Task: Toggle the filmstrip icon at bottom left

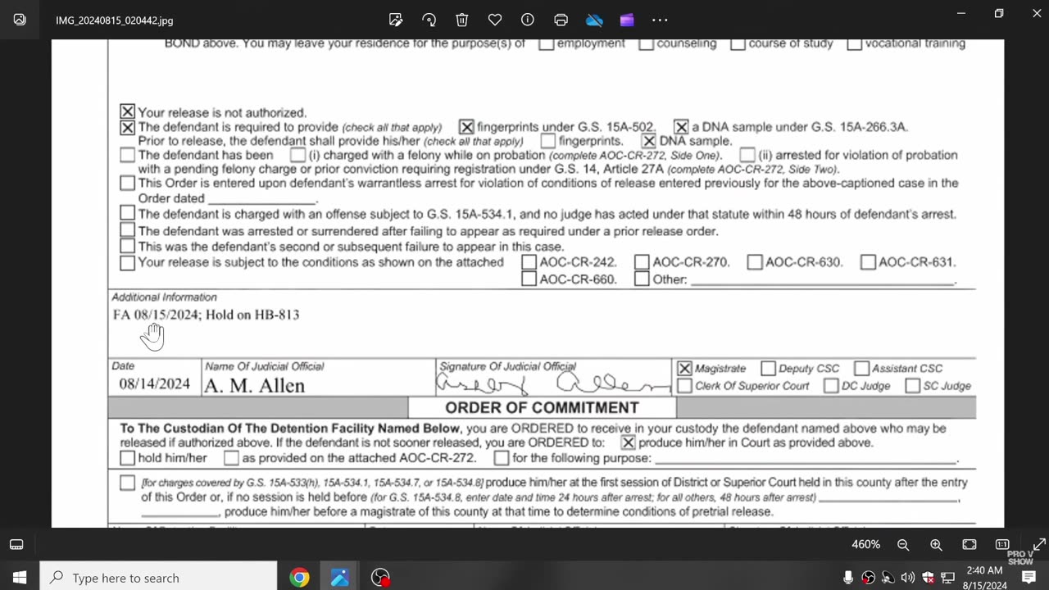Action: [x=16, y=545]
